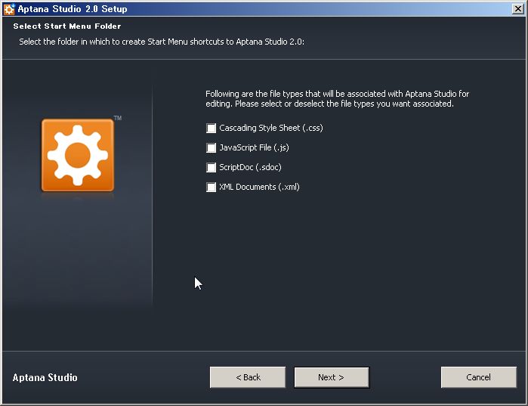The width and height of the screenshot is (528, 406).
Task: Click the 'Select Start Menu Folder' heading
Action: click(x=67, y=26)
